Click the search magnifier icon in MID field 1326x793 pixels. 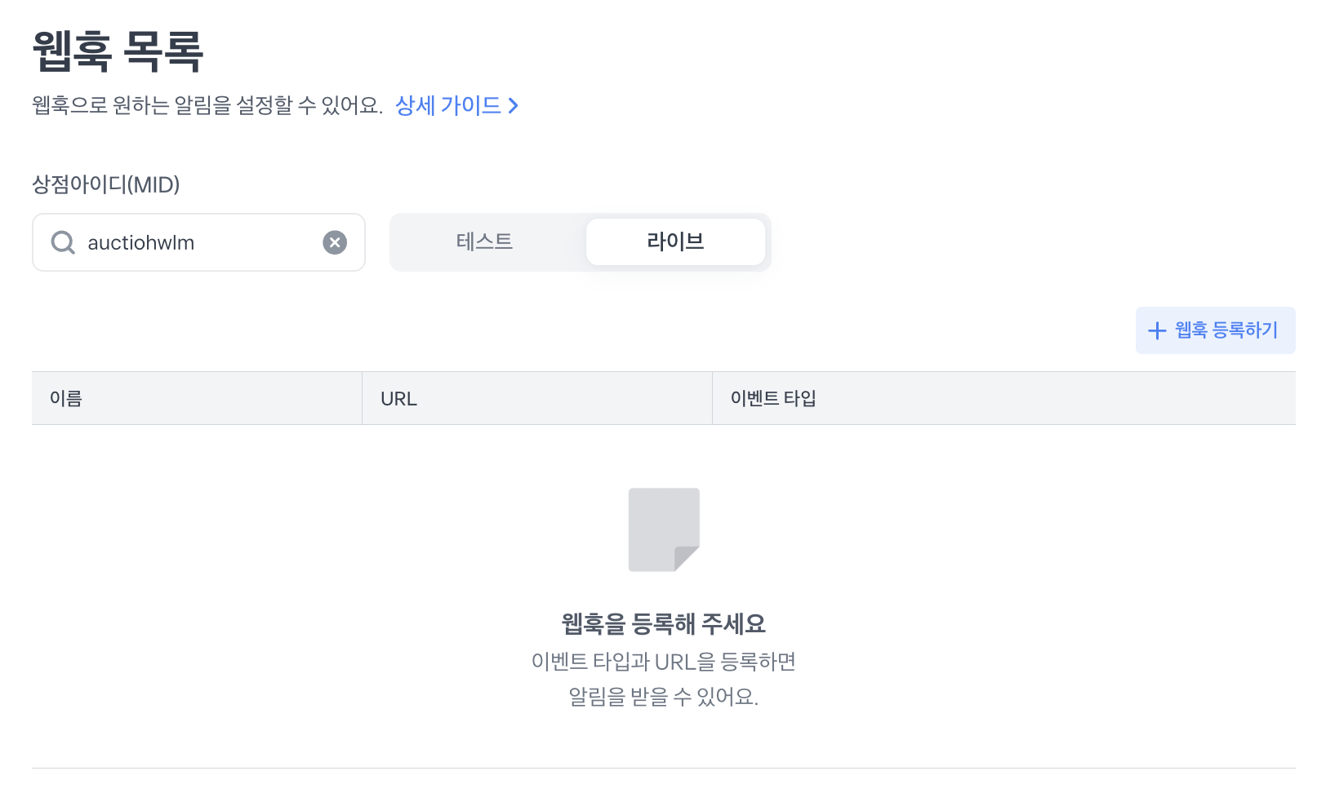[63, 242]
